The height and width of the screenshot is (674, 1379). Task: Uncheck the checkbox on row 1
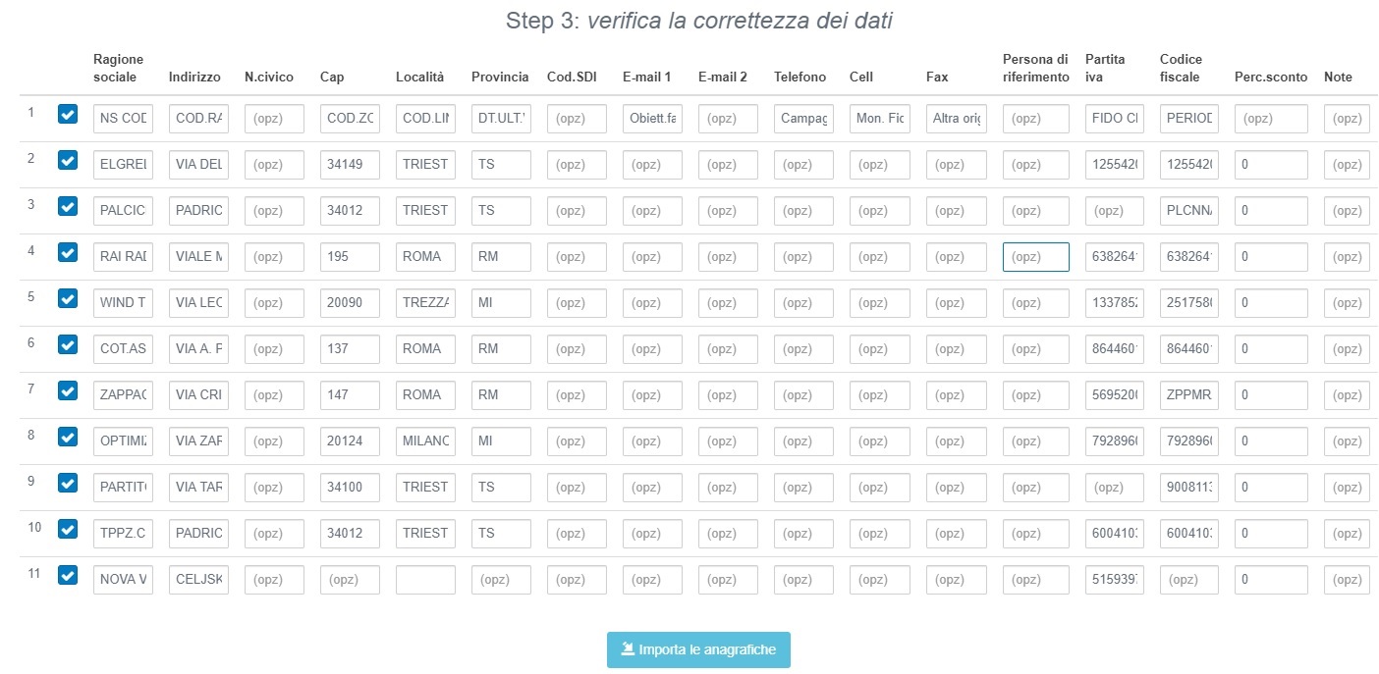[x=67, y=114]
